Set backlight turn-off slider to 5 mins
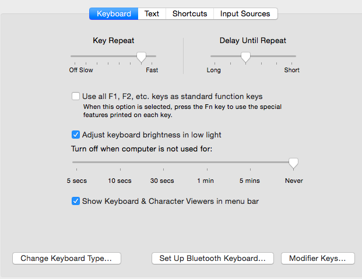This screenshot has width=362, height=279. click(x=249, y=163)
